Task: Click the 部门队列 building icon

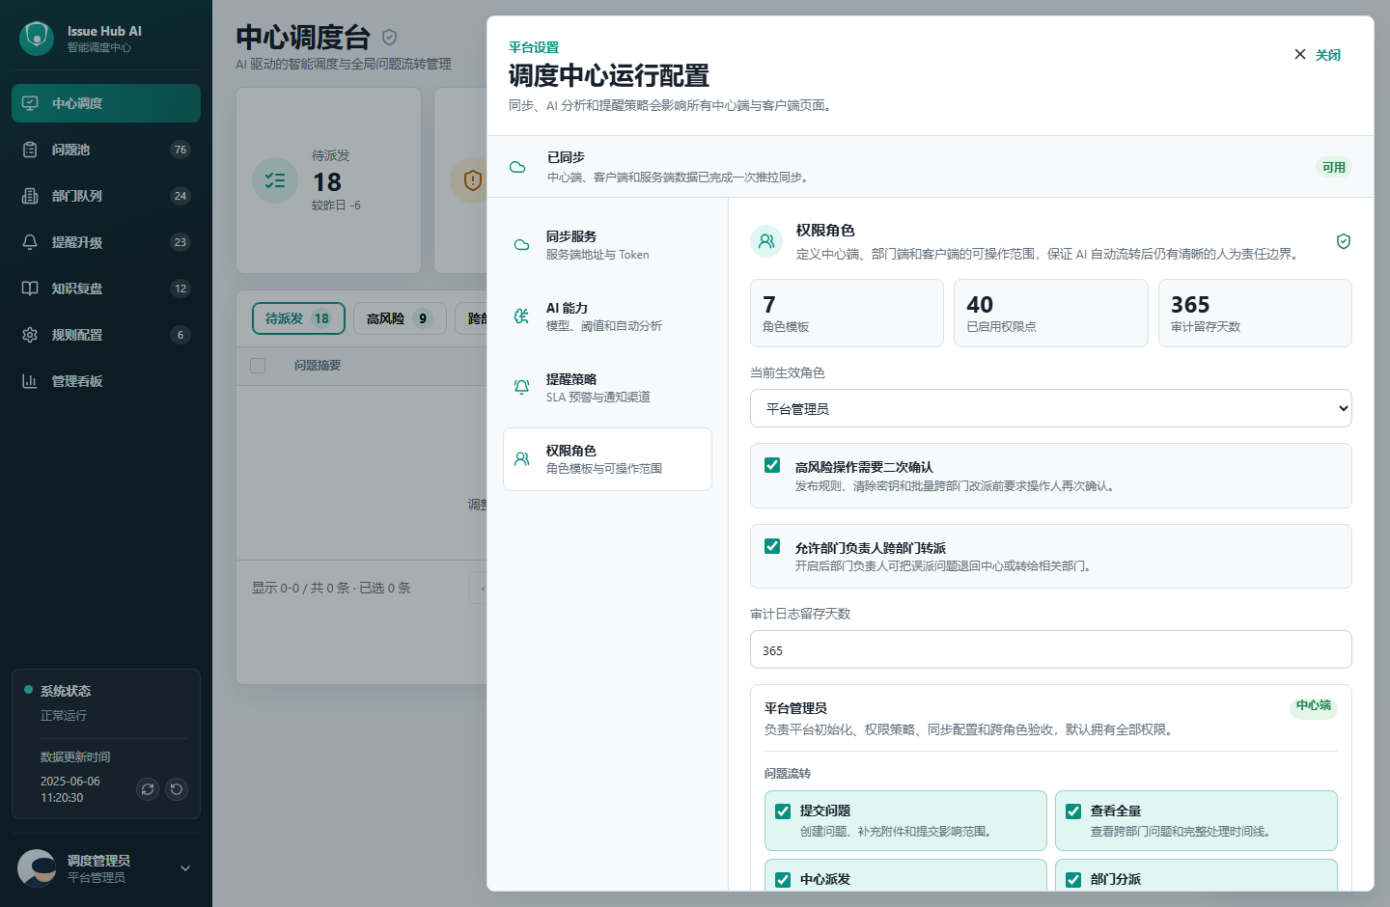Action: [30, 196]
